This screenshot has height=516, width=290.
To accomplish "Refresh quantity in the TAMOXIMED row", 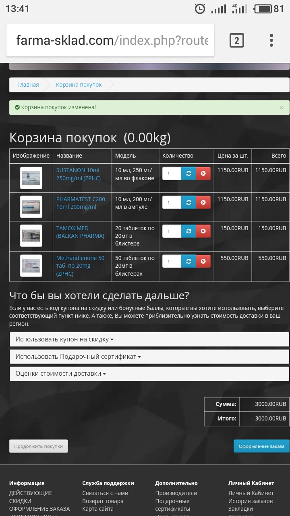I will click(188, 231).
